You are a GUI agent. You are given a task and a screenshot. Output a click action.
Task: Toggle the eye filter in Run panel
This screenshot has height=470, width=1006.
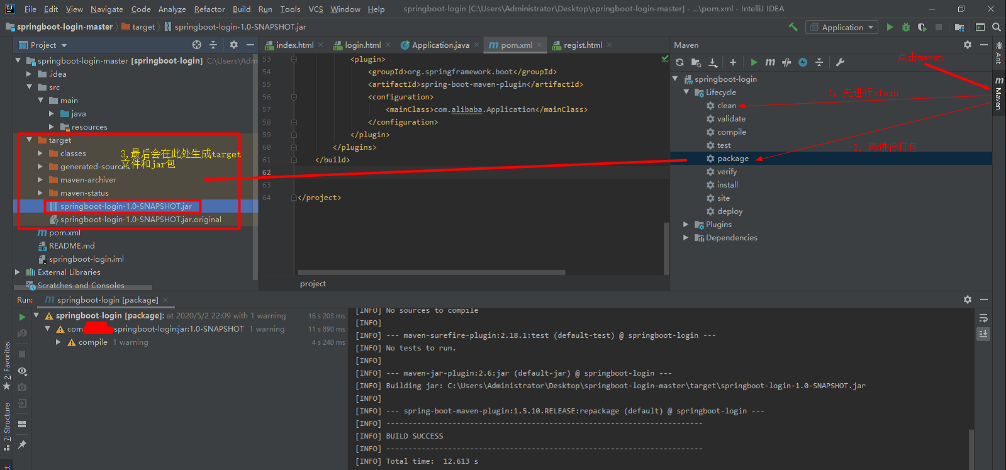pos(22,371)
